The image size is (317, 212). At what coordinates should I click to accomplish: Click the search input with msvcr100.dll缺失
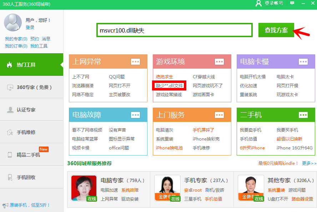[175, 30]
